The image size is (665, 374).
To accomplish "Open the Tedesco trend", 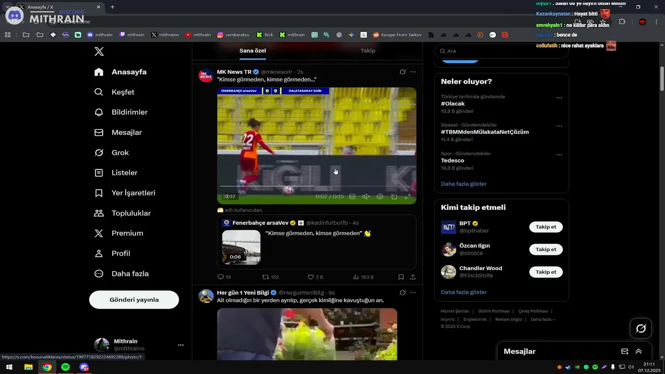I will (x=453, y=161).
